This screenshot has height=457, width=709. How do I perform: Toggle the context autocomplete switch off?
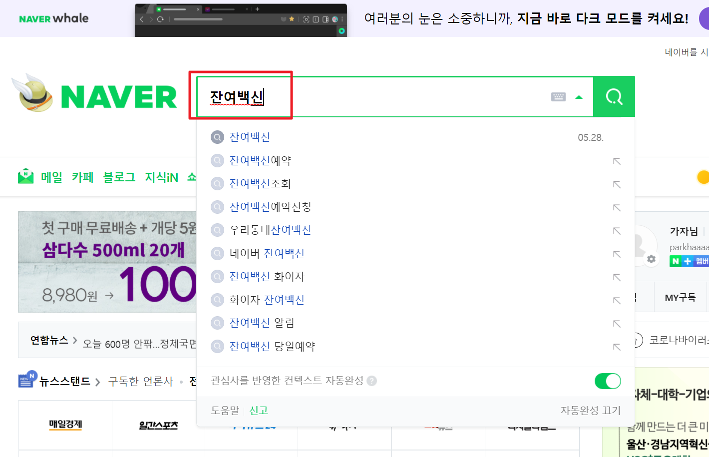608,381
